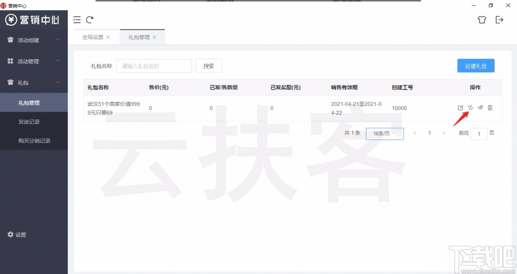Click the 操作 column header
517x274 pixels.
475,87
